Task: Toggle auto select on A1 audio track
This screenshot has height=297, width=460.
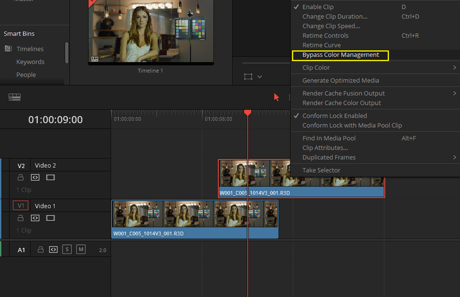Action: click(53, 249)
